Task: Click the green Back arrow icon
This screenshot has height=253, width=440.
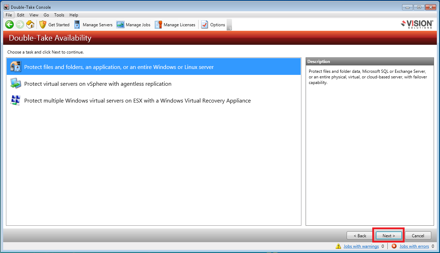Action: (9, 24)
